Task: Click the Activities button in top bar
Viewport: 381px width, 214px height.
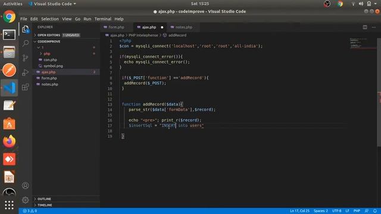Action: tap(13, 4)
